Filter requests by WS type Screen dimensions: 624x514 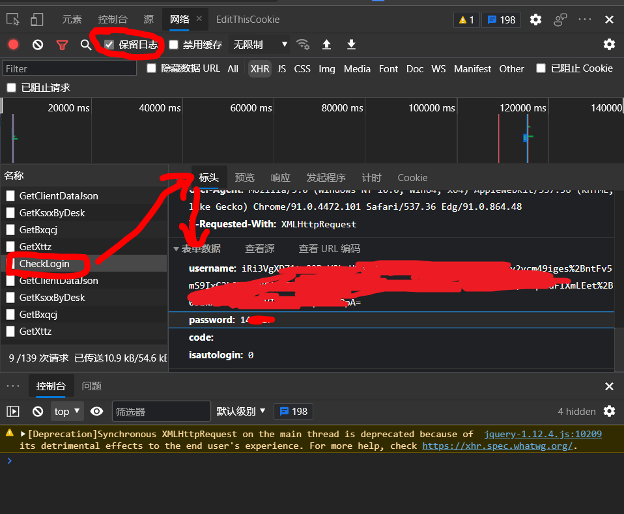tap(438, 68)
